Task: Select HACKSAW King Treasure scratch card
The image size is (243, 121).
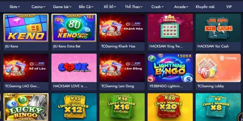Action: pyautogui.click(x=170, y=28)
